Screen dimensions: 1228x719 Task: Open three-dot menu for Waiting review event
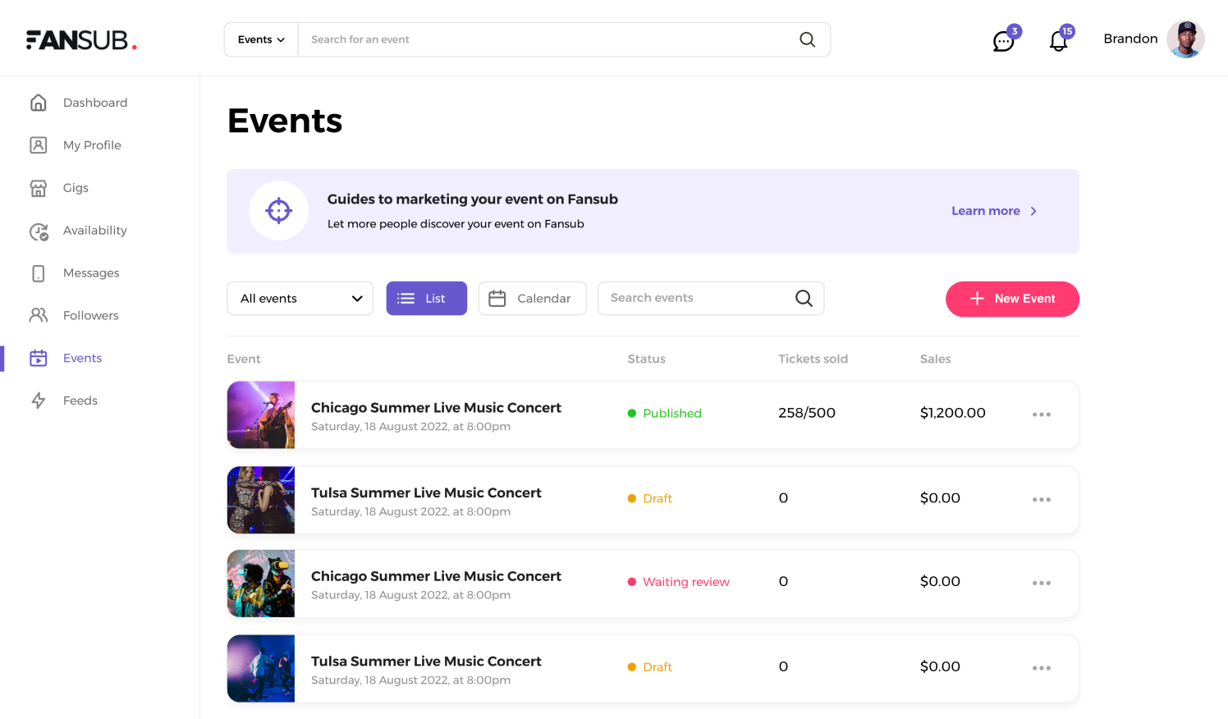[1042, 583]
